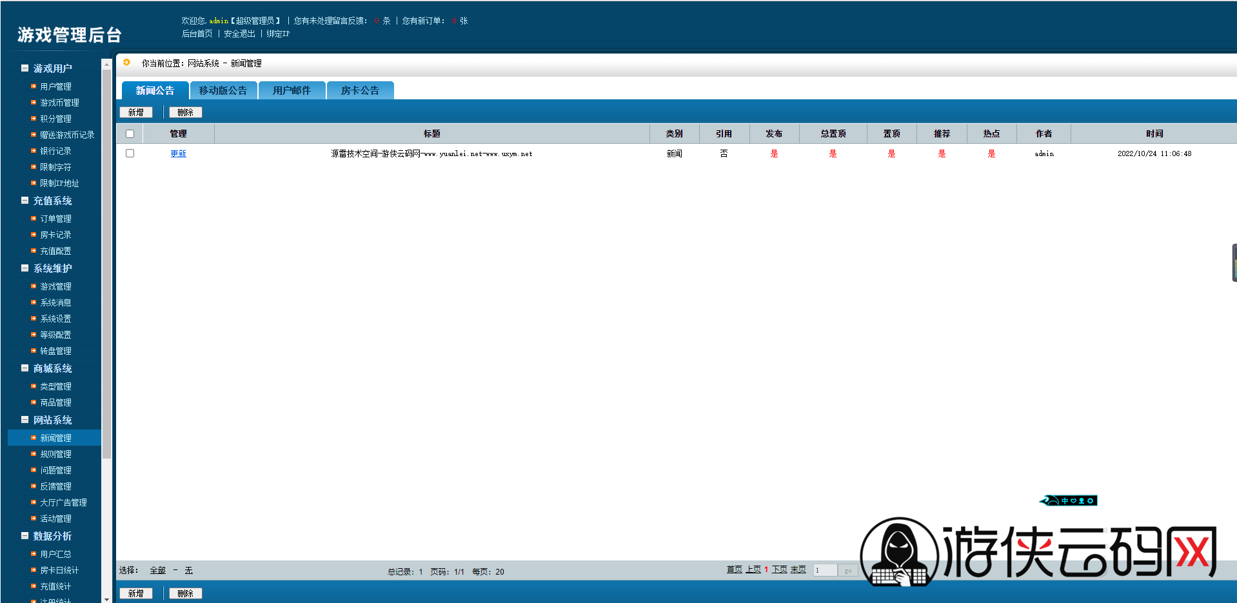1237x603 pixels.
Task: Open 转盘管理 in the sidebar
Action: [55, 351]
